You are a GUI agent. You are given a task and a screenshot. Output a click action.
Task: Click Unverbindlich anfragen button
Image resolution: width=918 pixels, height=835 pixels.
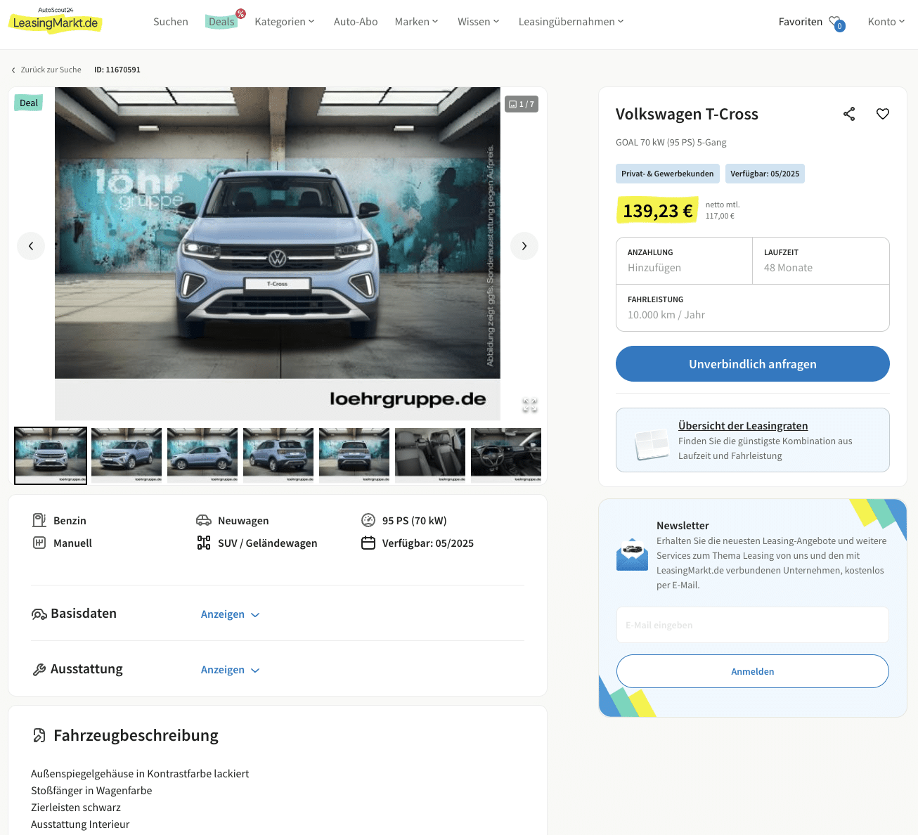click(753, 364)
